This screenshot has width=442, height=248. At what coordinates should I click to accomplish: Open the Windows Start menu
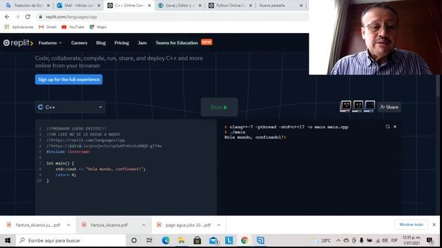coord(8,240)
